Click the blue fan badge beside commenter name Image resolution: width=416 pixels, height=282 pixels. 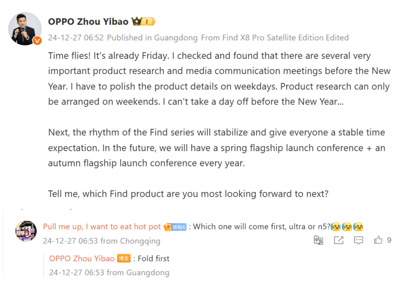tap(179, 227)
